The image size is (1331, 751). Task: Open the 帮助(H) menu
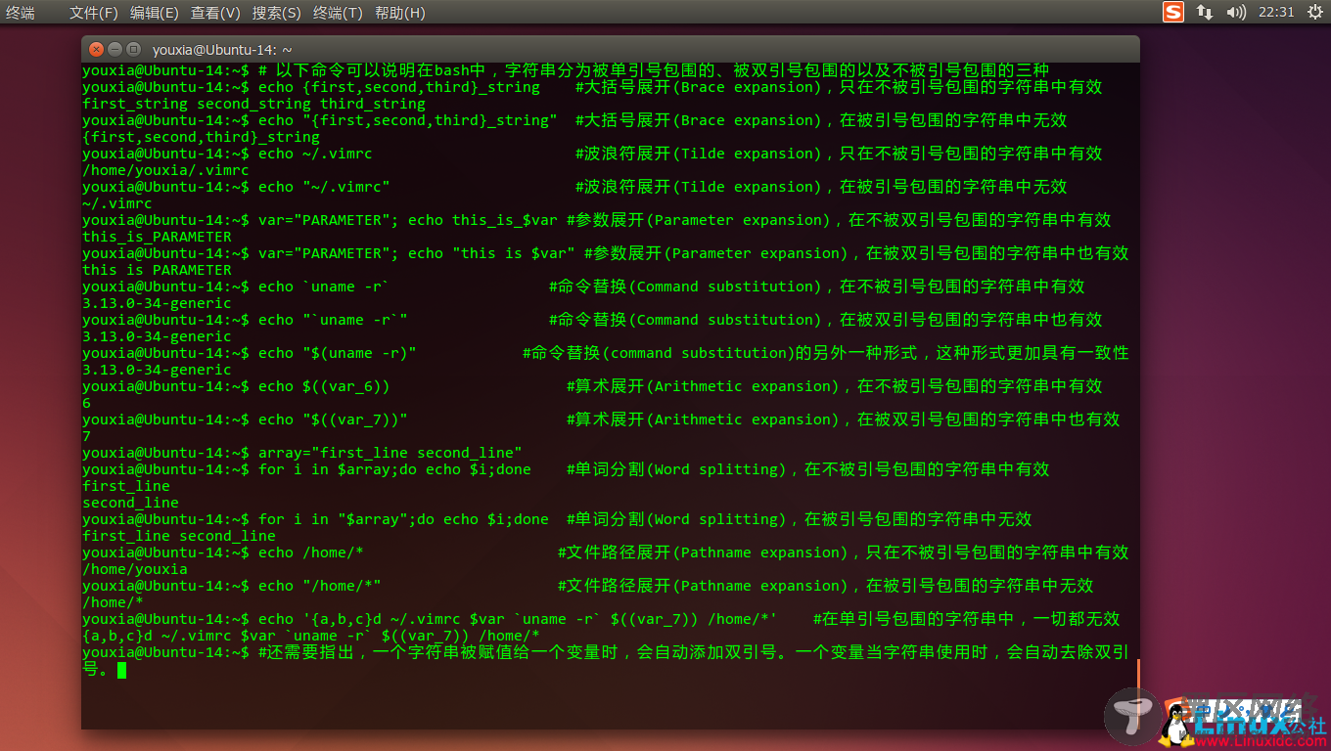pos(400,13)
